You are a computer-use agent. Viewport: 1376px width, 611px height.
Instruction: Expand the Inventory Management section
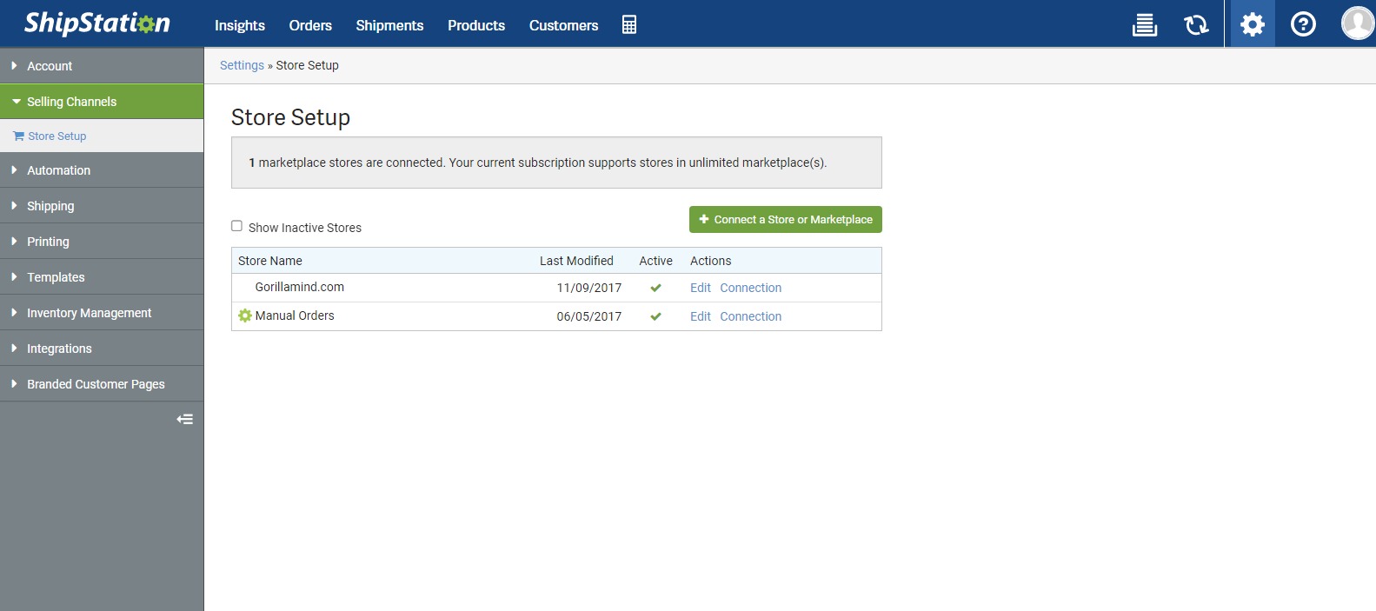(x=89, y=313)
